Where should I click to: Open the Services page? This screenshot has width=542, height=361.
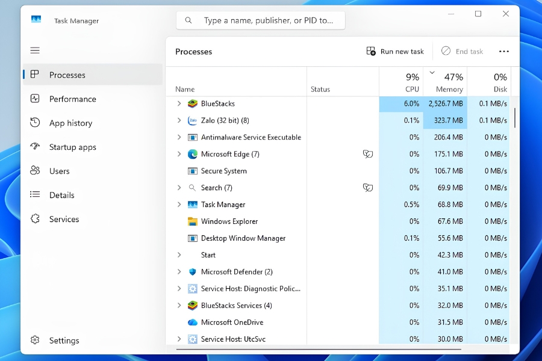pos(93,219)
